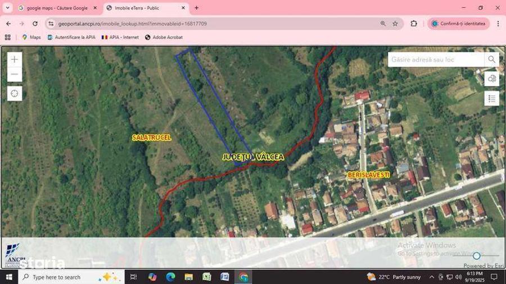Open the 'APIA - Internet' bookmark

coord(120,38)
